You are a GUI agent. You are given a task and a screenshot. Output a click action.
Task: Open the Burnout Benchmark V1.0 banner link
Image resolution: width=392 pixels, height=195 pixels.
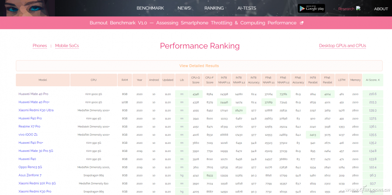(193, 23)
